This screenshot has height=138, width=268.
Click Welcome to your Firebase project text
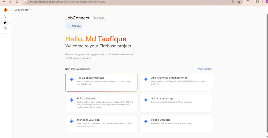tap(99, 46)
